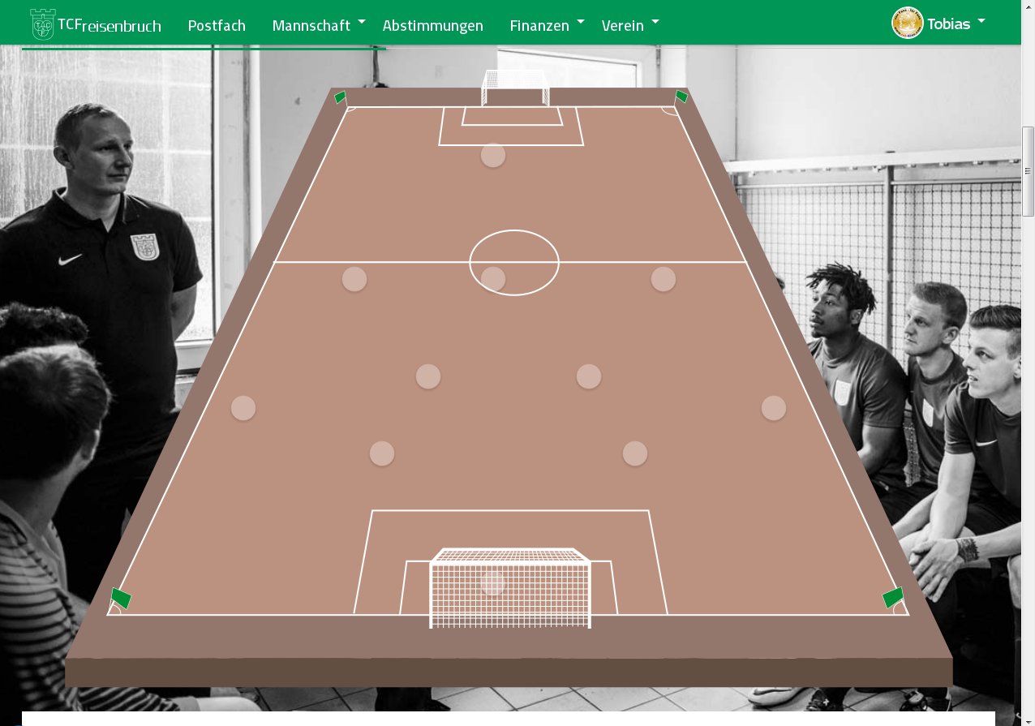The image size is (1035, 726).
Task: Pick the right winger position circle
Action: click(664, 279)
